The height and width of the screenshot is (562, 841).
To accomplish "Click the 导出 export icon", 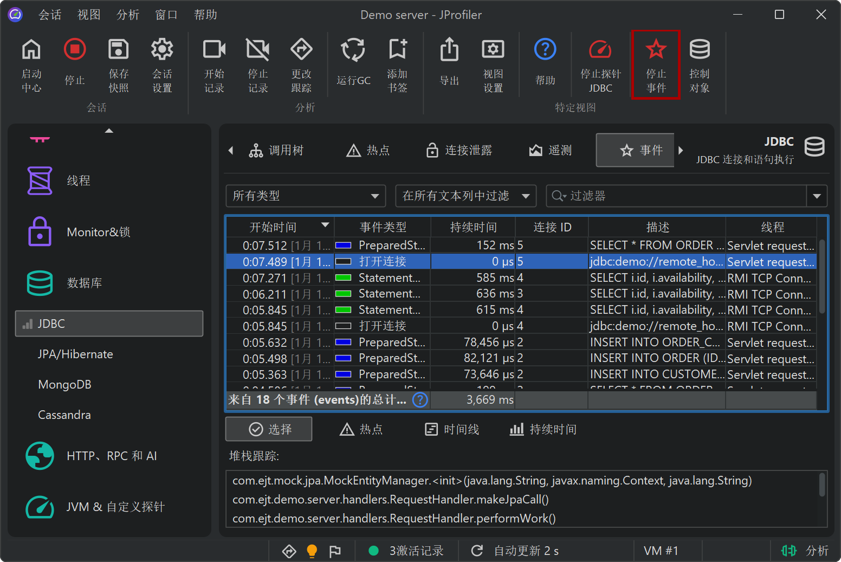I will [x=449, y=50].
